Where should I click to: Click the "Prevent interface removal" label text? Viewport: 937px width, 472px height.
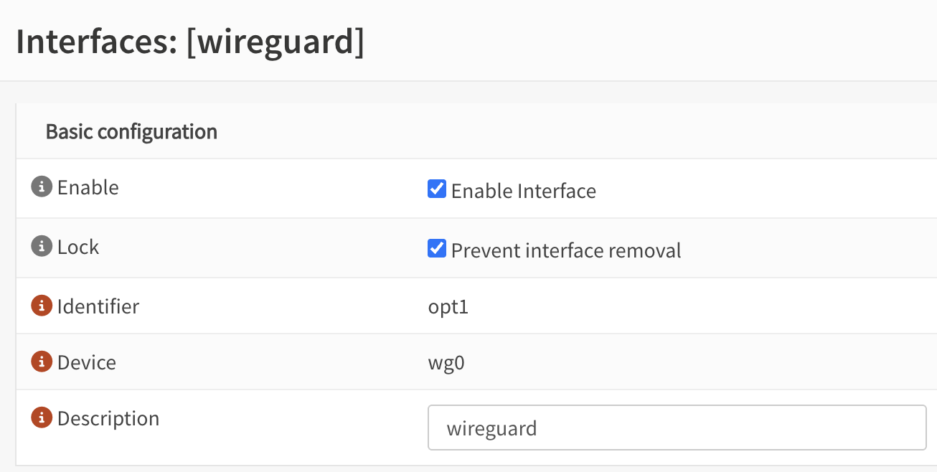point(566,251)
